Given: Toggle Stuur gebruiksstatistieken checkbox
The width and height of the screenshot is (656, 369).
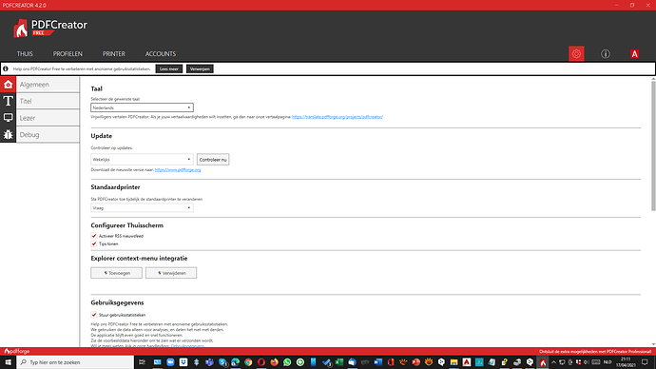Looking at the screenshot, I should (94, 315).
